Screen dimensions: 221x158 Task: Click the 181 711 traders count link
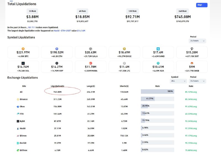[31, 27]
